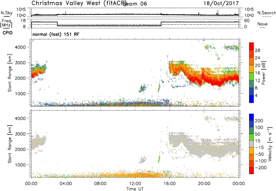Click the '4000' tick in the velocity panel

click(x=20, y=118)
